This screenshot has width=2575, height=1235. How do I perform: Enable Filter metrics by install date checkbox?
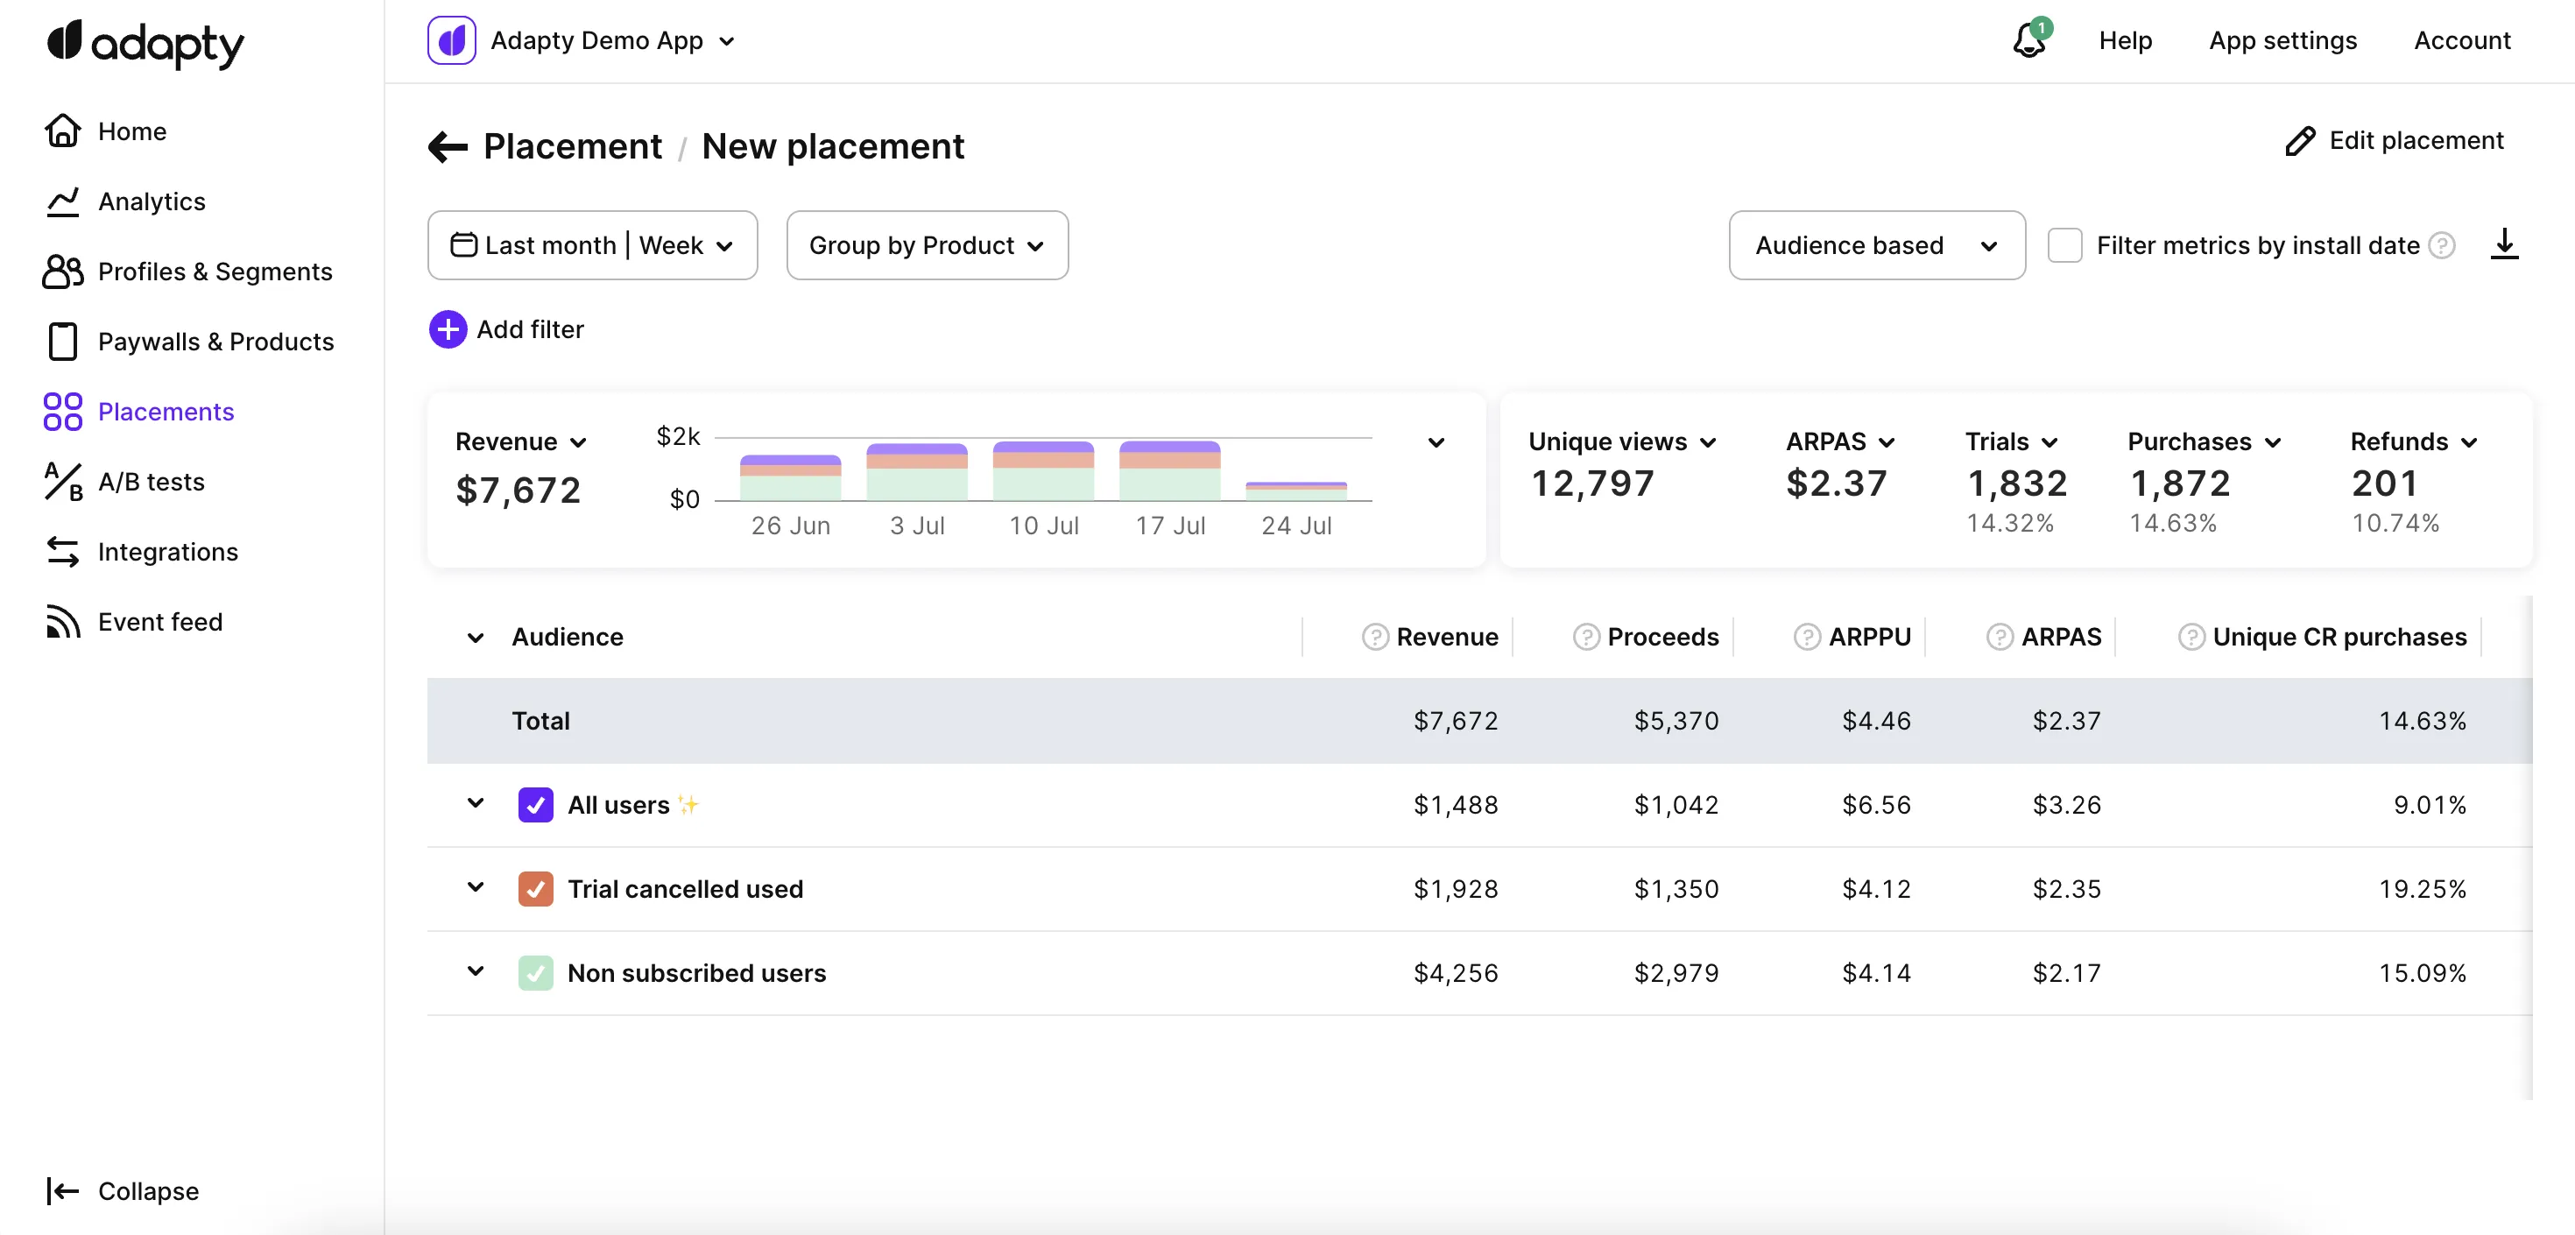pos(2064,245)
